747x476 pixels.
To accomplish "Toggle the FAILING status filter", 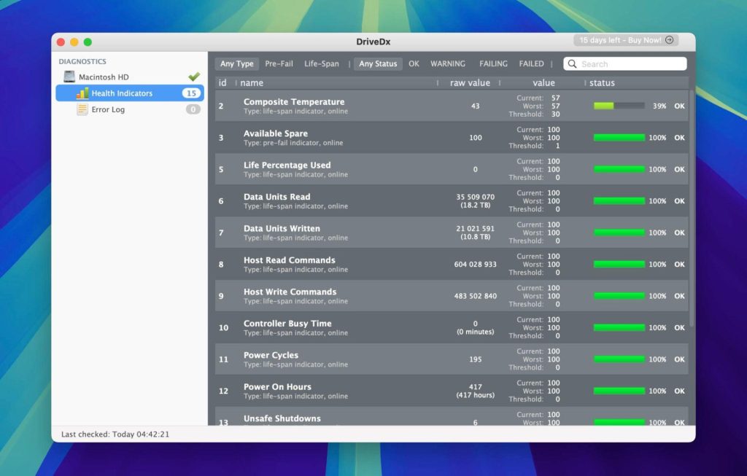I will [x=493, y=63].
